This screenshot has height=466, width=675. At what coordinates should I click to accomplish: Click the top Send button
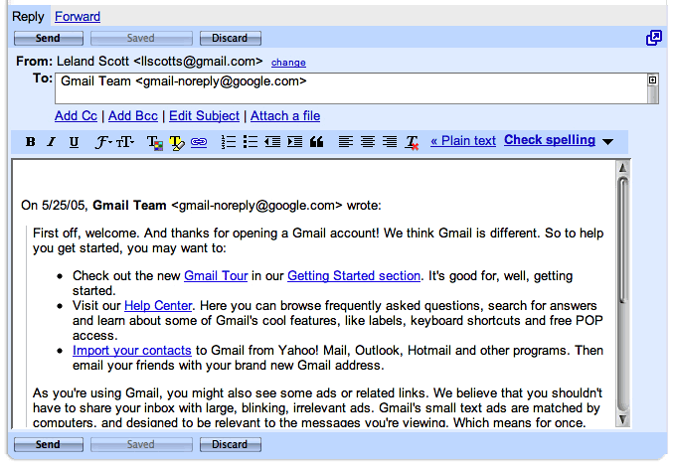[x=48, y=38]
